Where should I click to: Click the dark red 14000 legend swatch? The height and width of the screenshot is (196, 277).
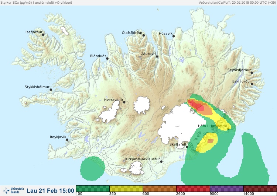[260, 189]
